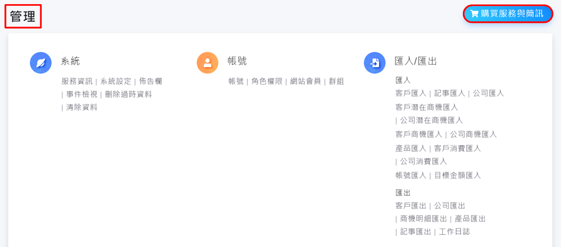This screenshot has width=561, height=247.
Task: Click the blue Import/Export file icon
Action: click(x=374, y=63)
